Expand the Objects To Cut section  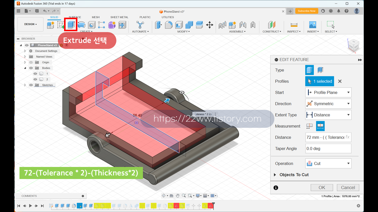(x=275, y=175)
